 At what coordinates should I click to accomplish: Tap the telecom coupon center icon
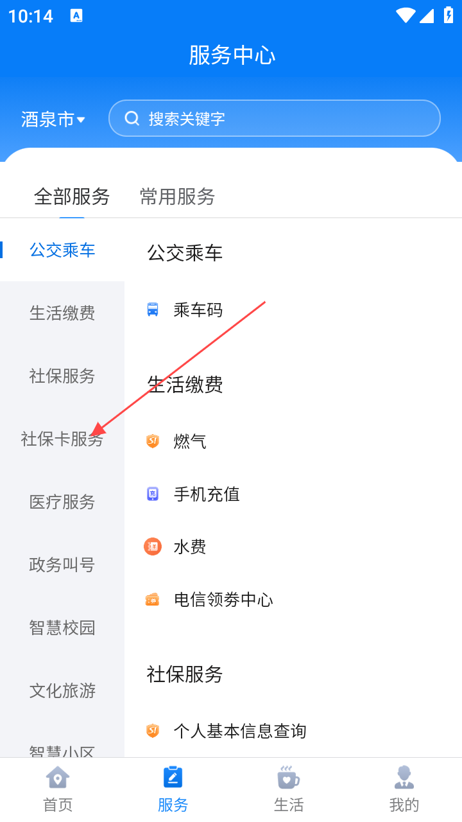153,600
